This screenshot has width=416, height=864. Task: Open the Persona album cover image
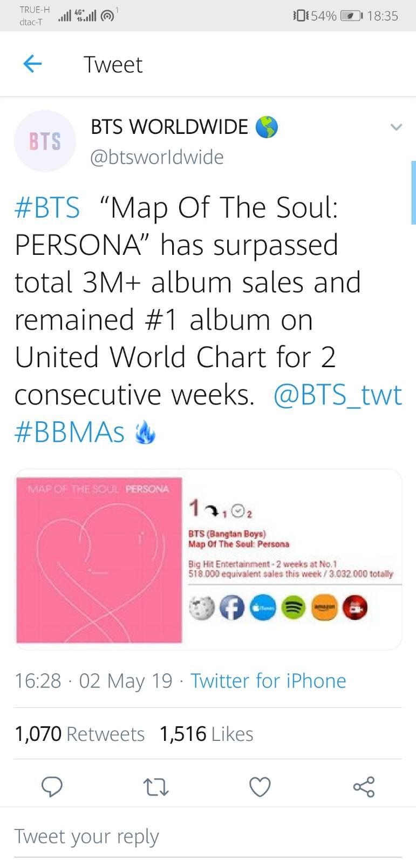point(99,560)
